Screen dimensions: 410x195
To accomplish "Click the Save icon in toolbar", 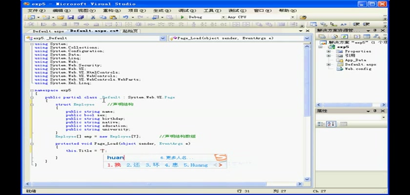I will coord(70,17).
